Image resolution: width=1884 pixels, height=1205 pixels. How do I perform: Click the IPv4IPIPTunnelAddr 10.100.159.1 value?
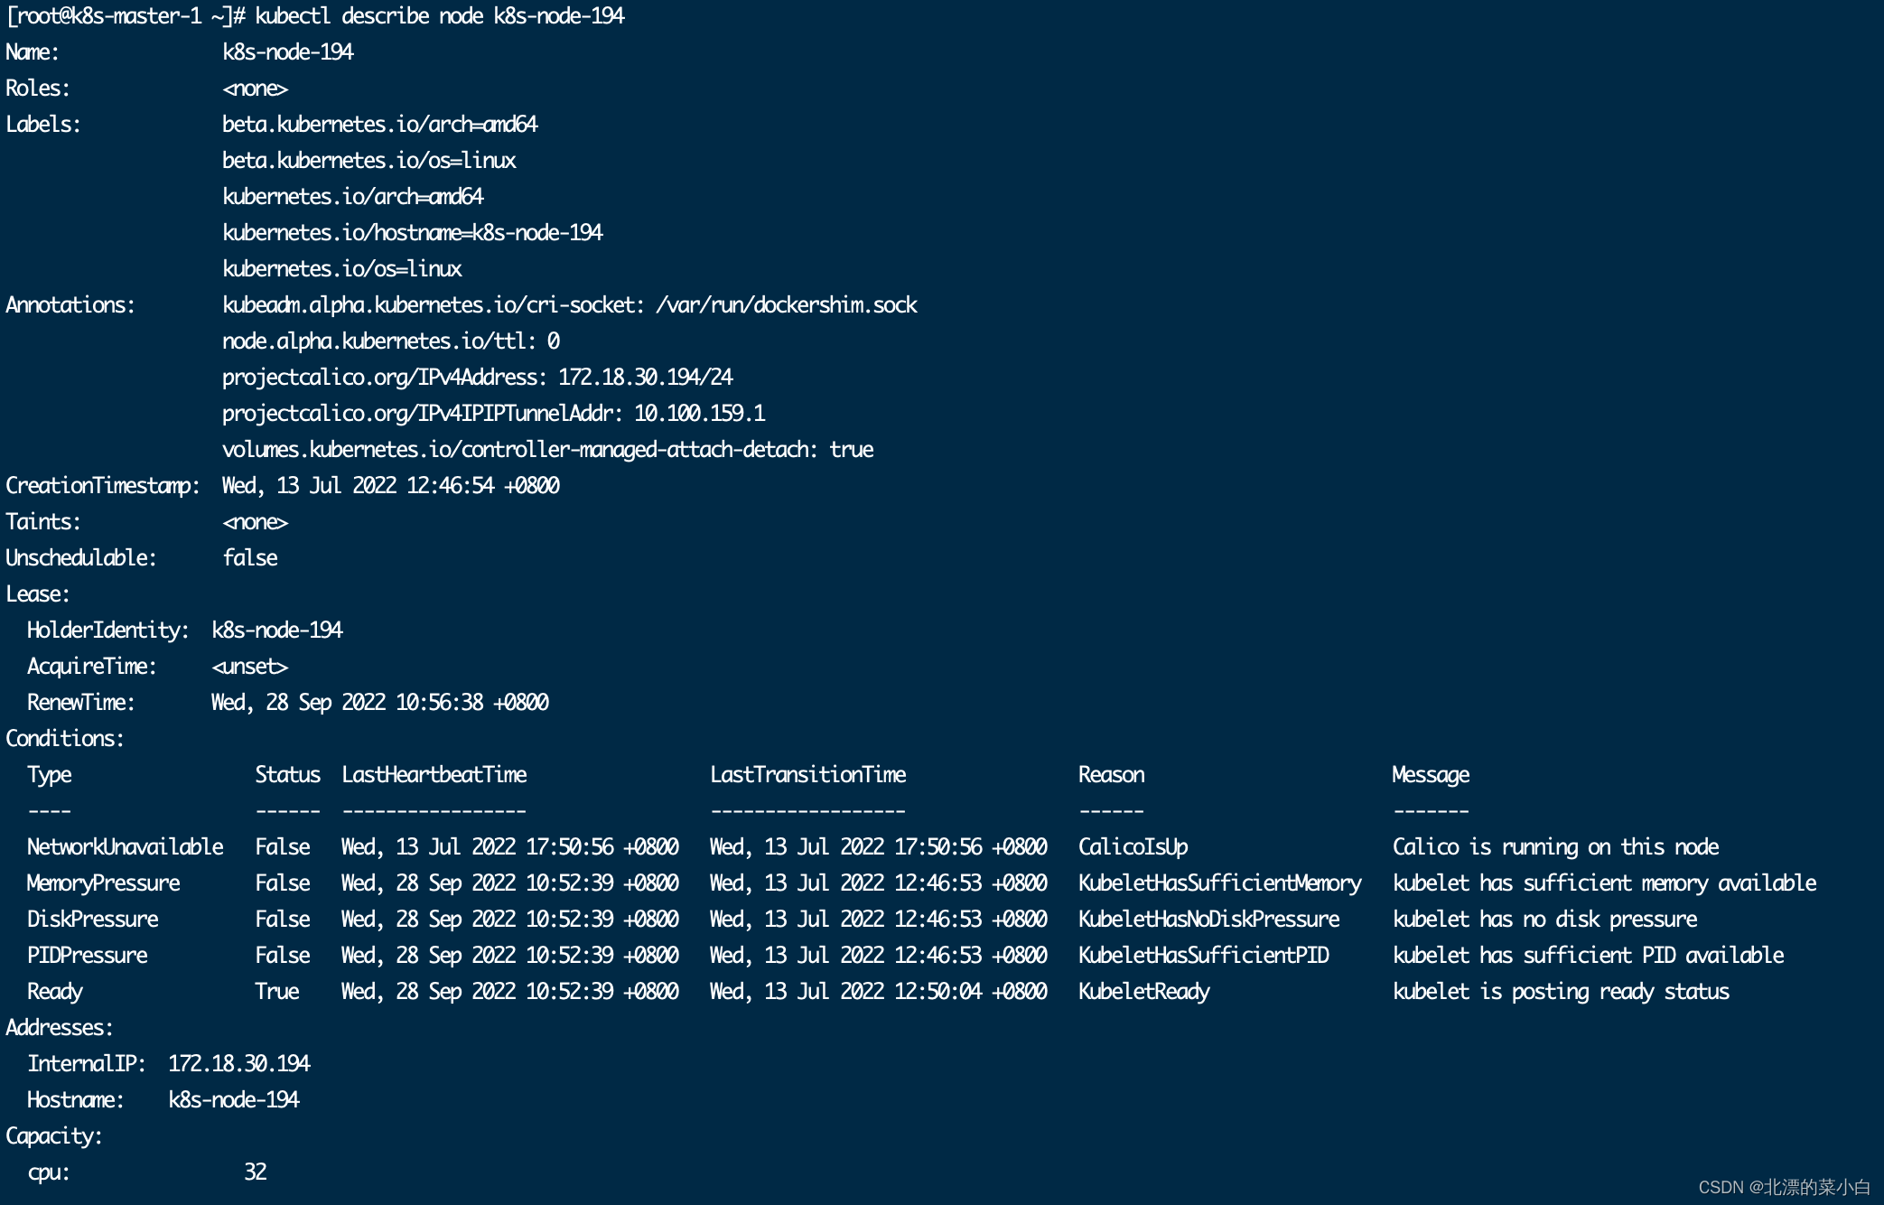(x=699, y=414)
